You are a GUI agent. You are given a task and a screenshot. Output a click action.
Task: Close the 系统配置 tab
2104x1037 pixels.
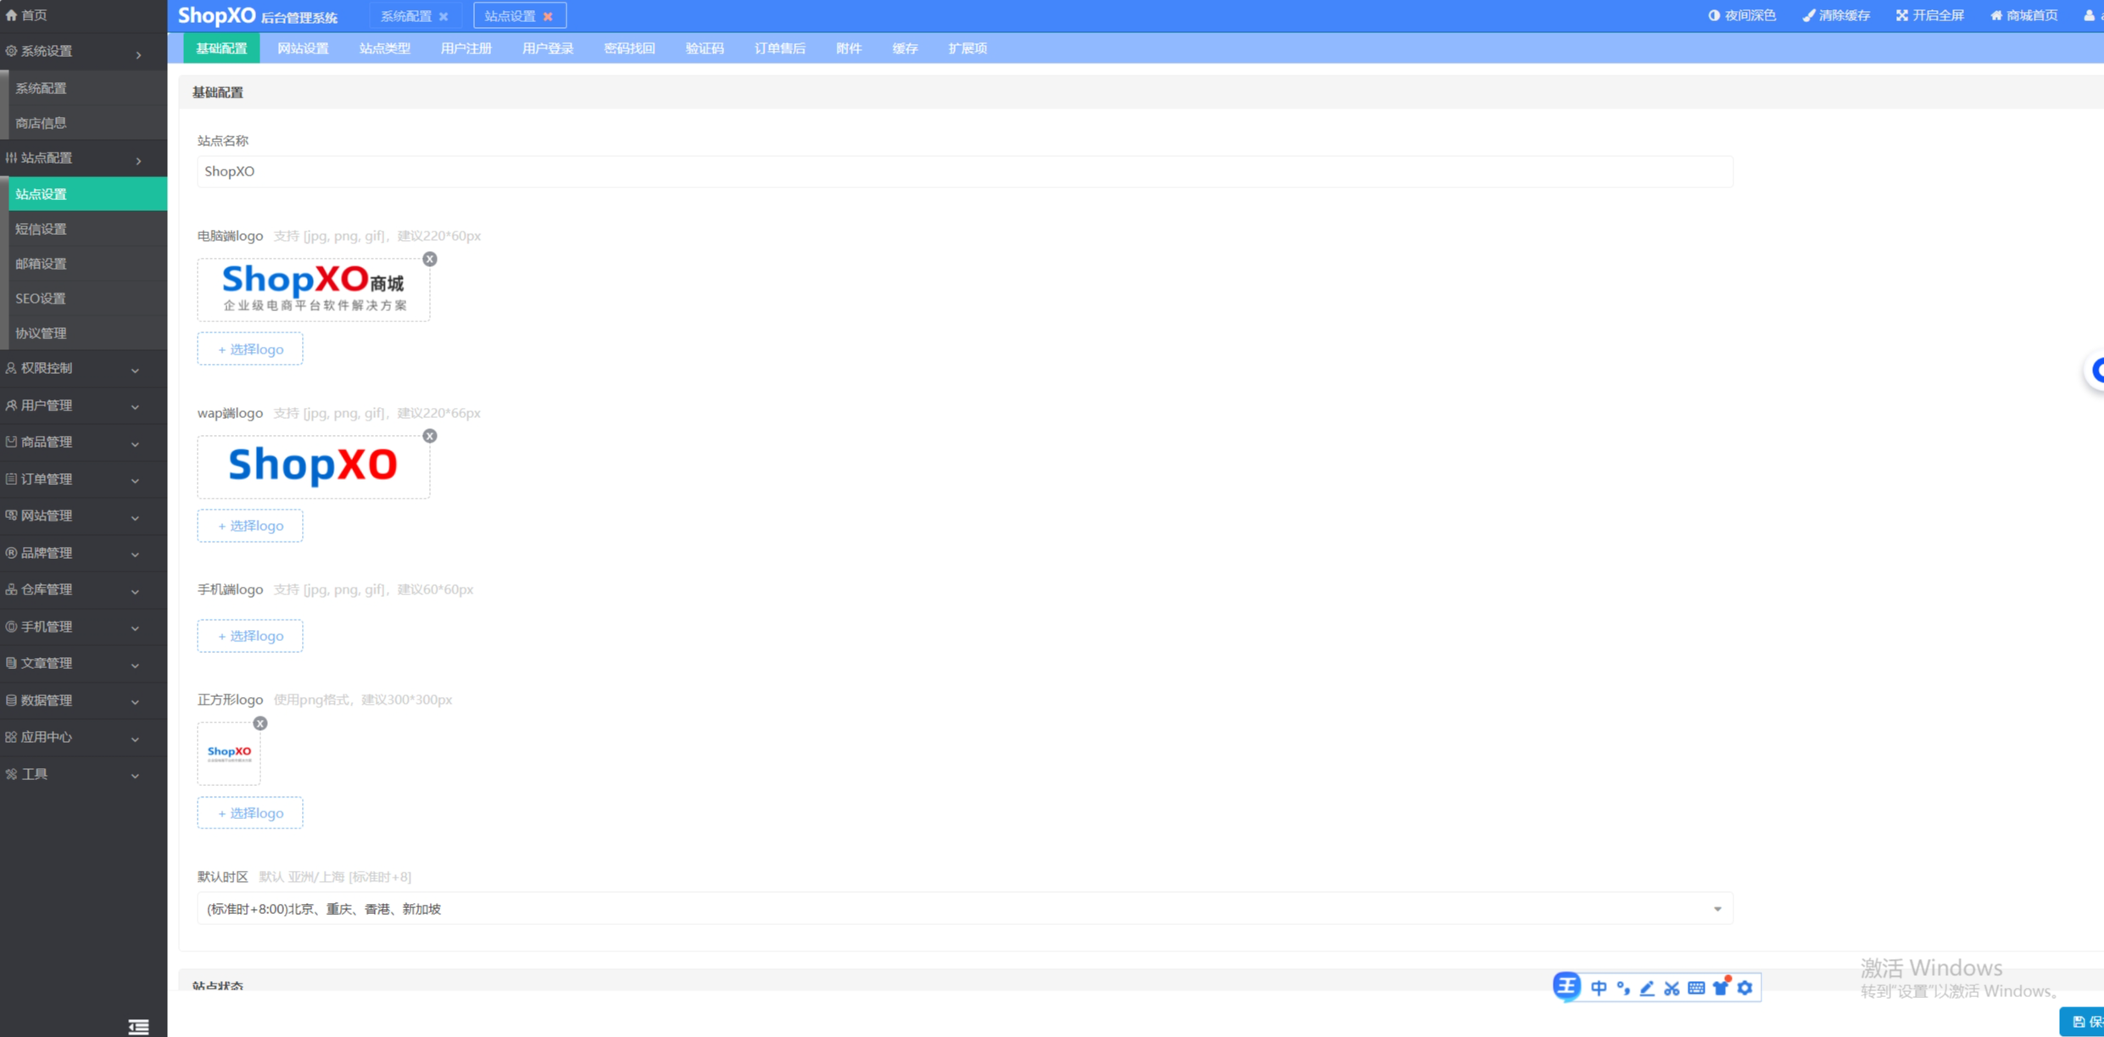(x=444, y=16)
